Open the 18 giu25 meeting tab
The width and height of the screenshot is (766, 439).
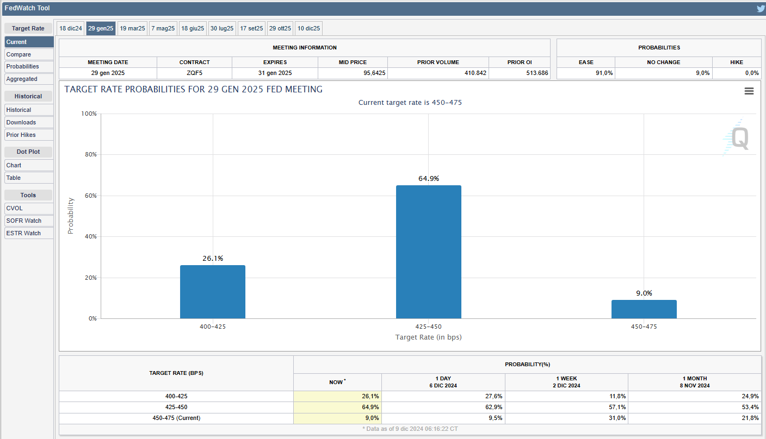point(193,28)
